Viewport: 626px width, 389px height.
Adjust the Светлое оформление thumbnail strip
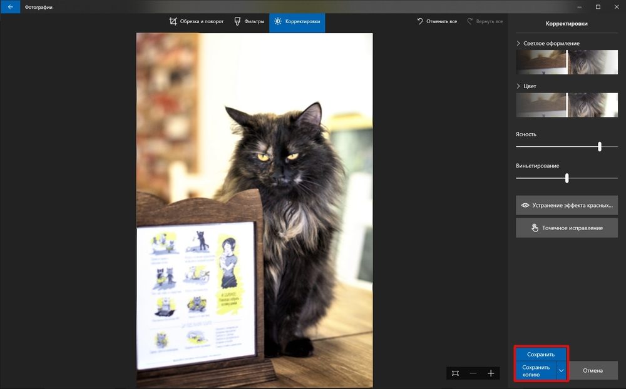click(x=567, y=63)
